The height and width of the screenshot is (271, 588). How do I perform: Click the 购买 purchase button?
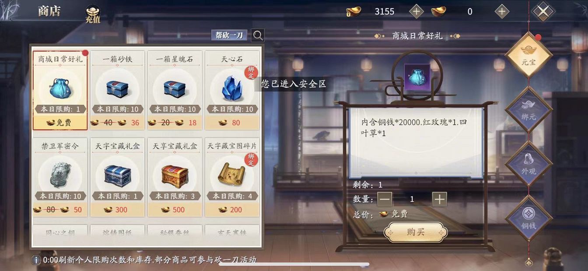click(x=416, y=232)
